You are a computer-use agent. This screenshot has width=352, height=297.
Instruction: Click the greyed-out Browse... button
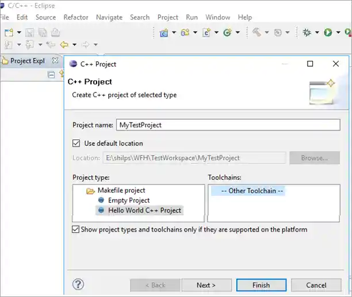tap(315, 158)
